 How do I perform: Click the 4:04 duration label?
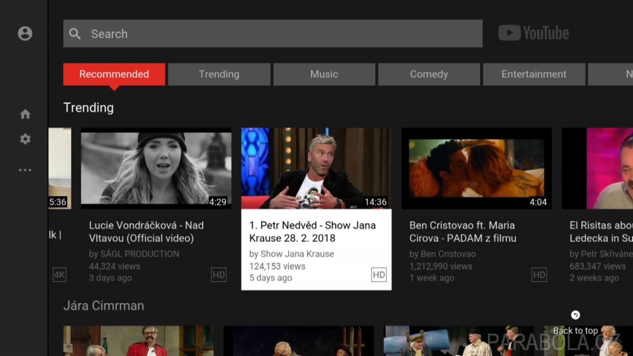[x=538, y=202]
